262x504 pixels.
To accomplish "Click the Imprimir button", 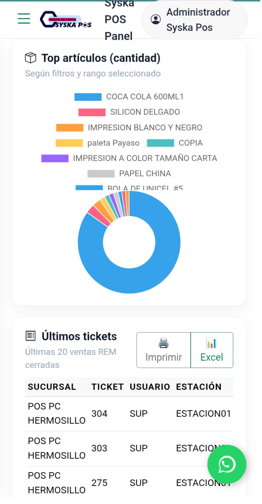I will (x=163, y=350).
